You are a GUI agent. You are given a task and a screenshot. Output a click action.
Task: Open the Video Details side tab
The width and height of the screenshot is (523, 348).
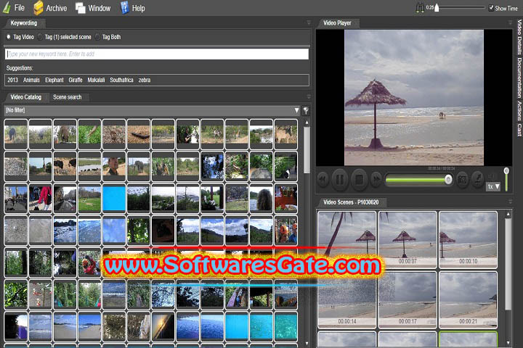(519, 37)
